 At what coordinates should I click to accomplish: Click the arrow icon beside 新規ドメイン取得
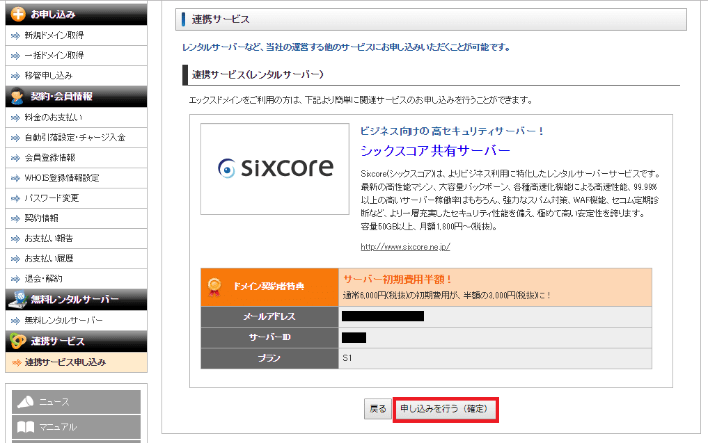tap(15, 35)
